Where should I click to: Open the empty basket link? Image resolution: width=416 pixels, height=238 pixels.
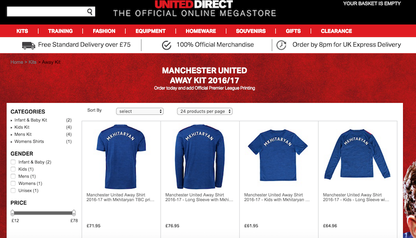point(372,4)
